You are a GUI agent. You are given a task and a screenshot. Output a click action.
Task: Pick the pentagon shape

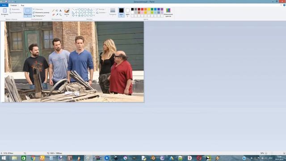click(x=80, y=13)
